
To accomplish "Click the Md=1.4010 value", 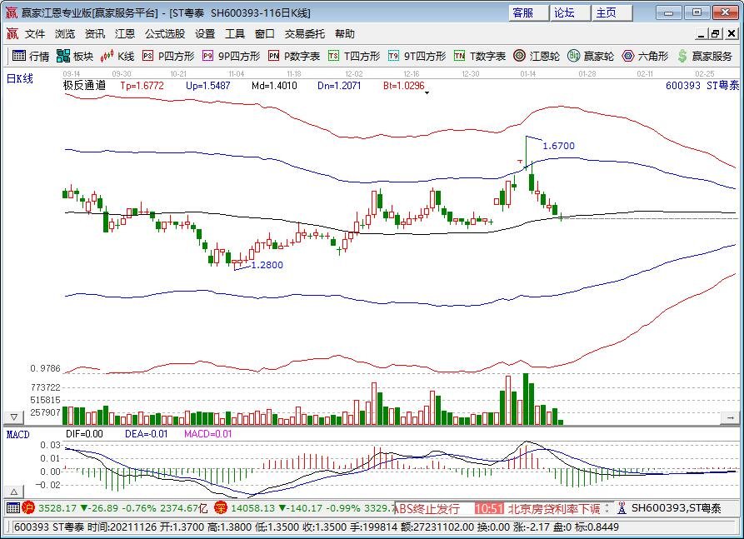I will click(x=274, y=86).
